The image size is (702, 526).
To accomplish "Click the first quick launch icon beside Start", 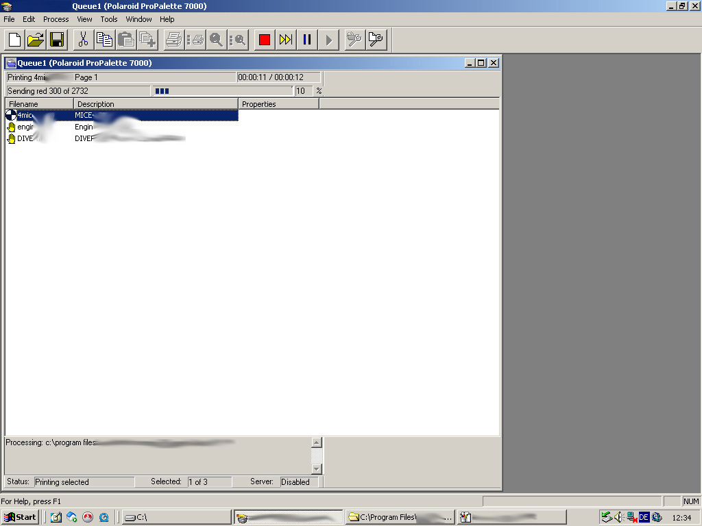I will coord(56,517).
